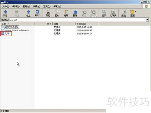Toggle the Folders (文件夹) pane button
The height and width of the screenshot is (113, 151).
pos(113,13)
